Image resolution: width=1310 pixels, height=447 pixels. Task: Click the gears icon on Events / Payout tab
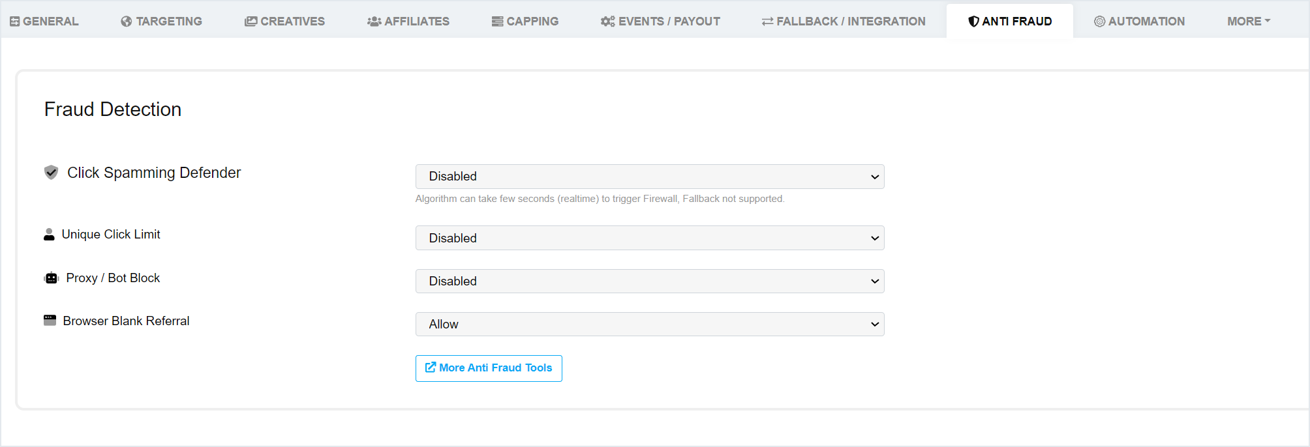pyautogui.click(x=607, y=22)
